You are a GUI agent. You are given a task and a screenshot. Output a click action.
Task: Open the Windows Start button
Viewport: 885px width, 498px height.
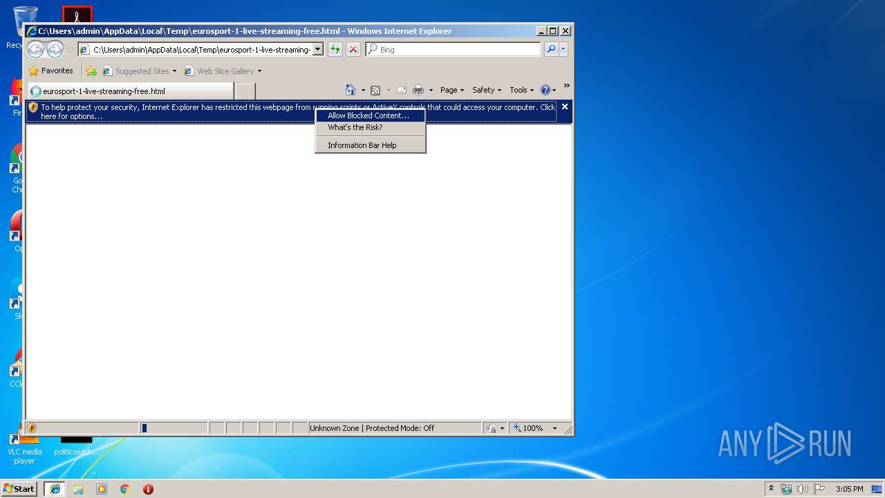point(19,488)
